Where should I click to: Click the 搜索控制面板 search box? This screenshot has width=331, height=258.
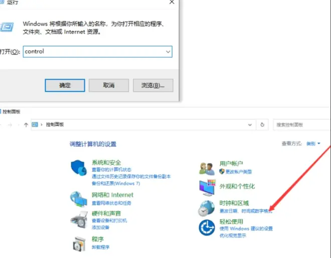[x=300, y=125]
